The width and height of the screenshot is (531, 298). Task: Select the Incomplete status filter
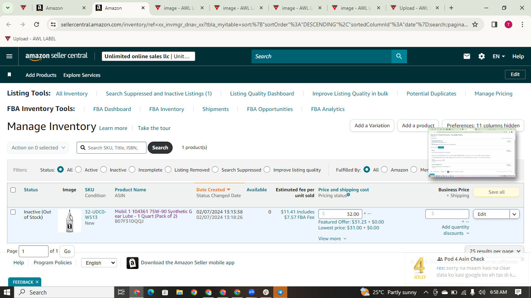click(132, 170)
